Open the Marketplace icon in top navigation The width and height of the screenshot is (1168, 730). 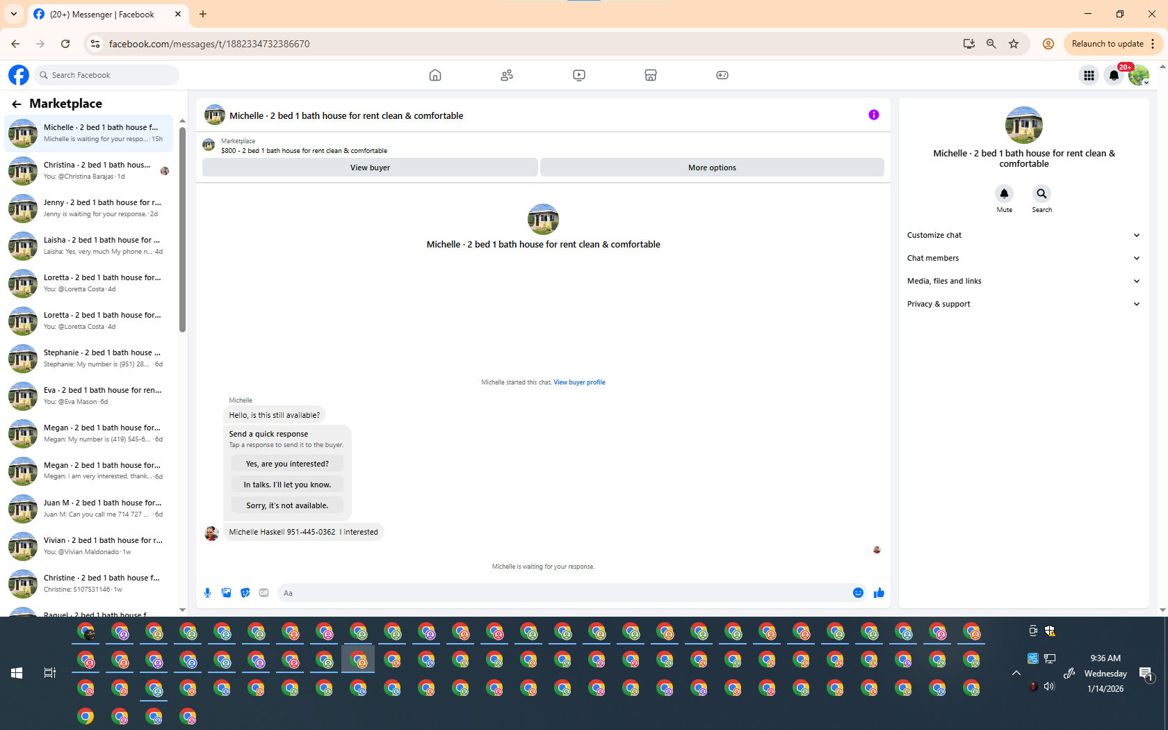click(x=651, y=75)
